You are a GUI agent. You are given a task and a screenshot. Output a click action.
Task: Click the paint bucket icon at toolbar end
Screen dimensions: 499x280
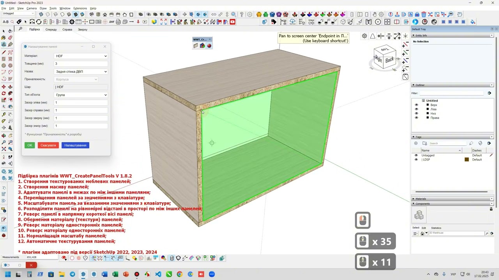[x=473, y=22]
